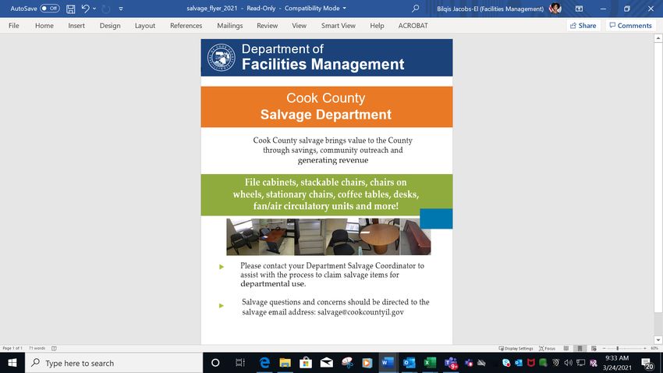This screenshot has height=373, width=663.
Task: Open the File menu
Action: [14, 26]
